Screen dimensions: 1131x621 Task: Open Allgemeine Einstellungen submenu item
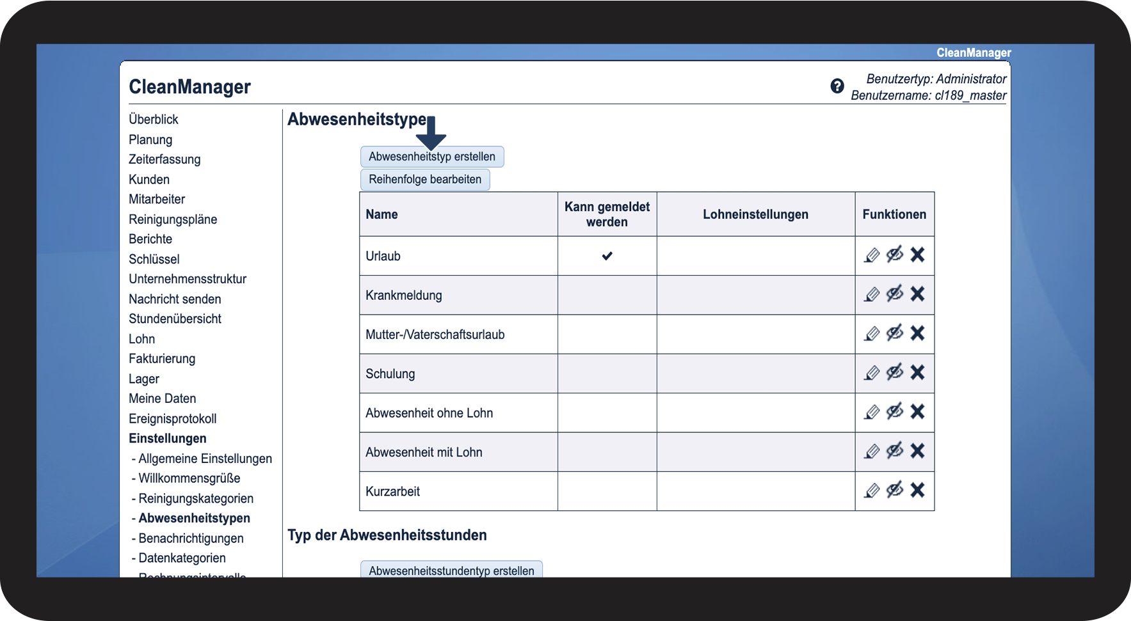click(205, 459)
